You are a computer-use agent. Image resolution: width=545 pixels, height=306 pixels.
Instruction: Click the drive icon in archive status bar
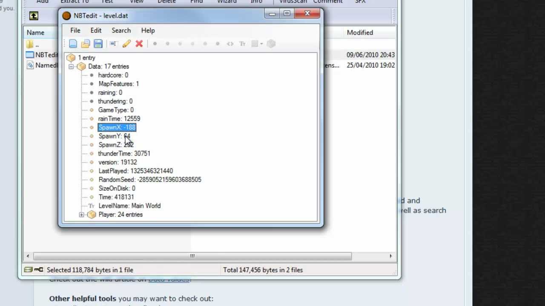[x=28, y=270]
